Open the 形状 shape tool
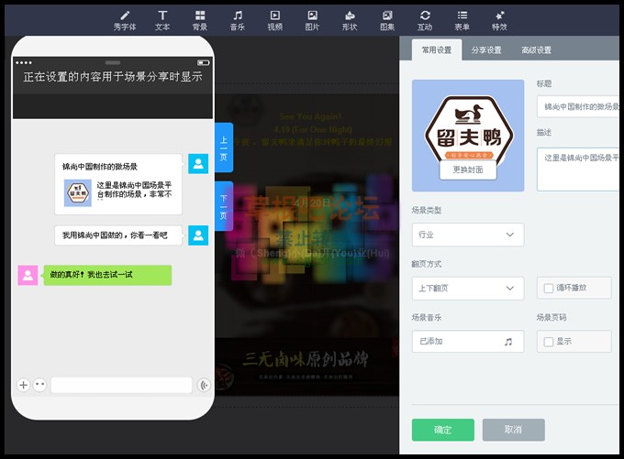The height and width of the screenshot is (459, 624). (350, 21)
